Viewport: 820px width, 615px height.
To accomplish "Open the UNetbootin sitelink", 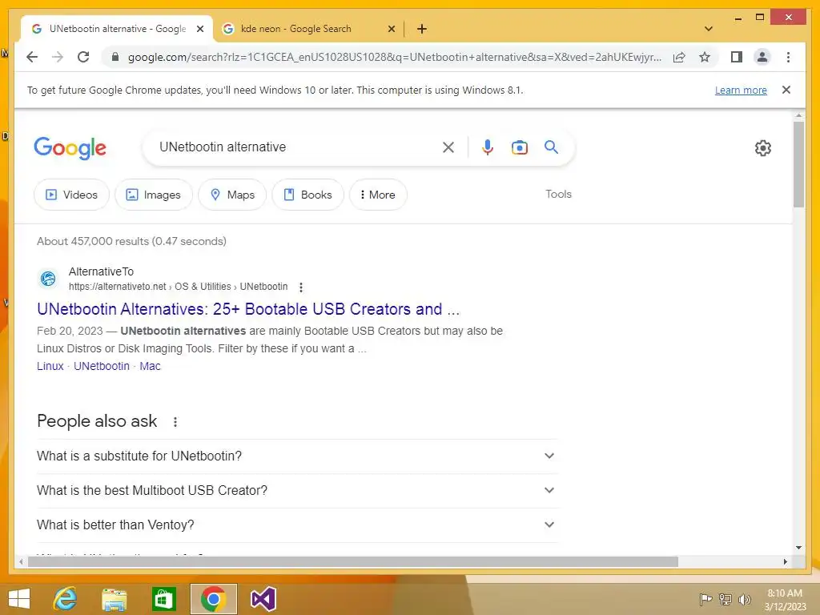I will point(102,366).
